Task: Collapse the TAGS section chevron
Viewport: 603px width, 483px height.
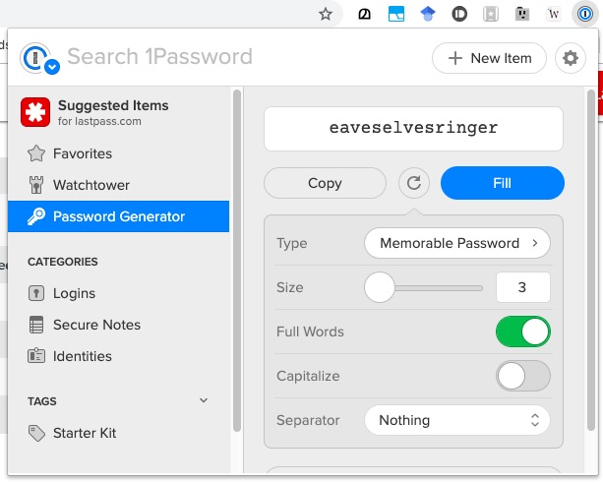Action: point(204,400)
